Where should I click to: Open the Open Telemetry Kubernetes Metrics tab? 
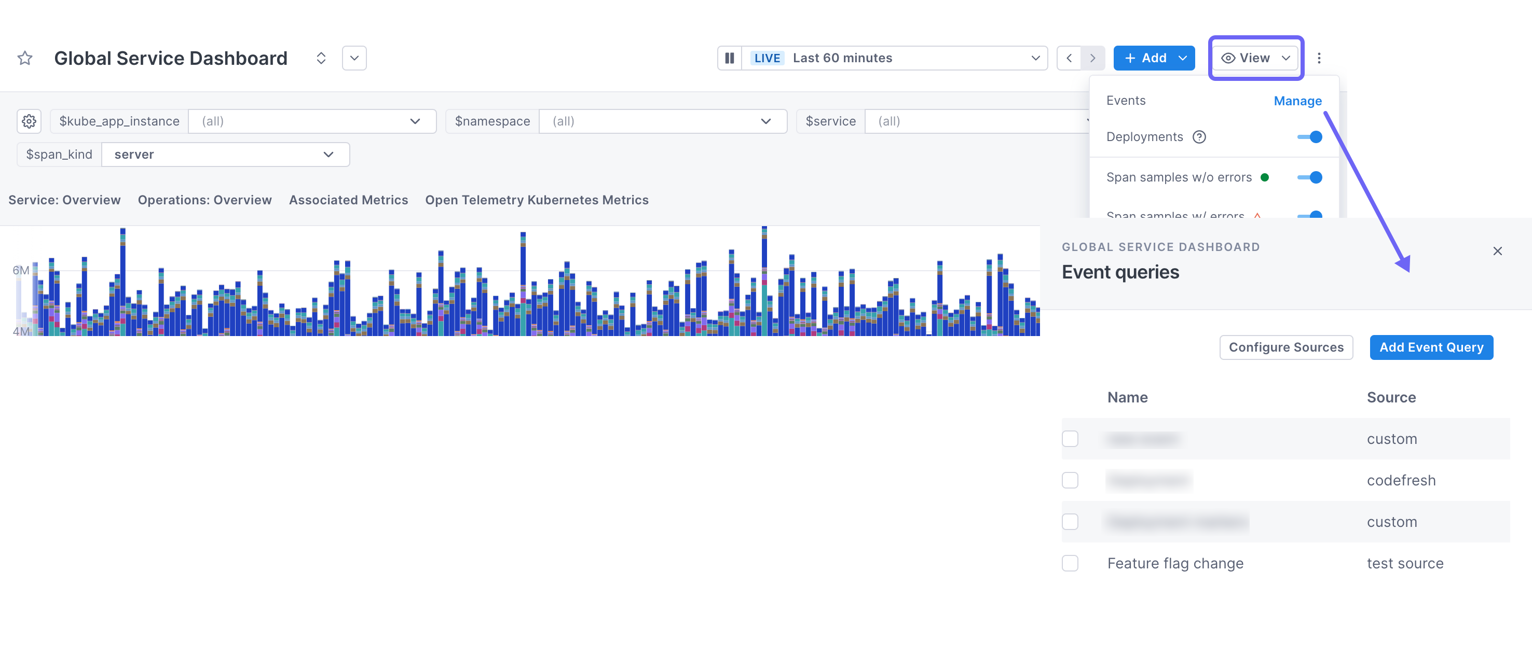click(537, 200)
